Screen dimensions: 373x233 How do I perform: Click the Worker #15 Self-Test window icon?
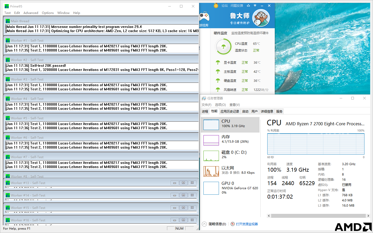coord(8,208)
